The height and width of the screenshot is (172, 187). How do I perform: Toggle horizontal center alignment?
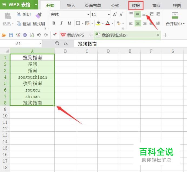(x=138, y=23)
